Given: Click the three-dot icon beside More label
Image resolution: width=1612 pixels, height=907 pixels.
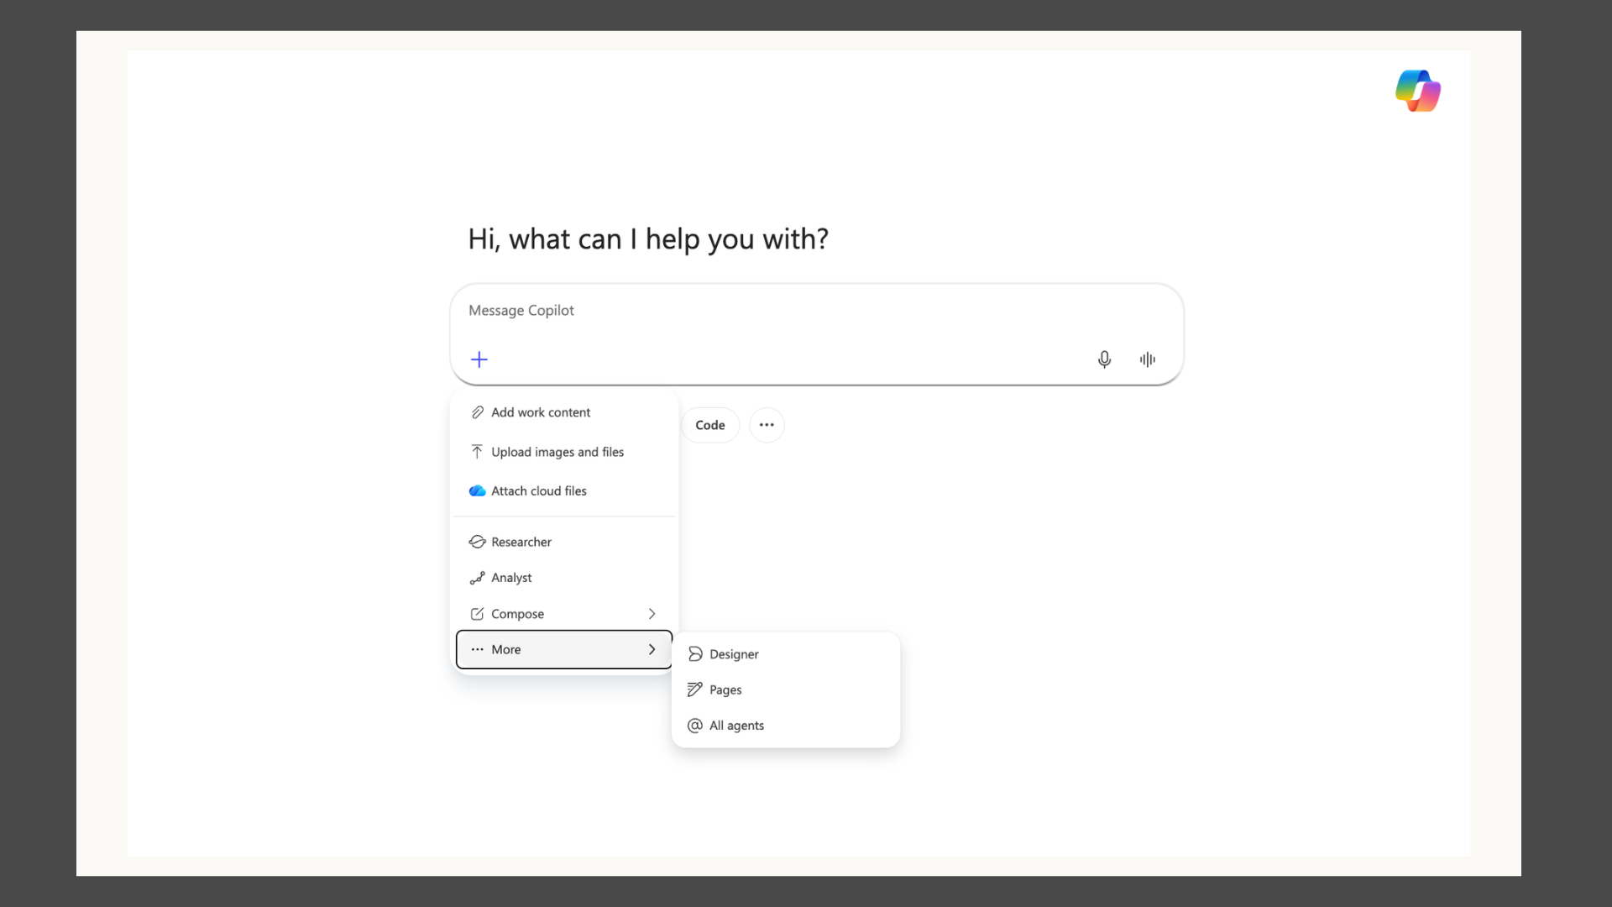Looking at the screenshot, I should pyautogui.click(x=477, y=649).
